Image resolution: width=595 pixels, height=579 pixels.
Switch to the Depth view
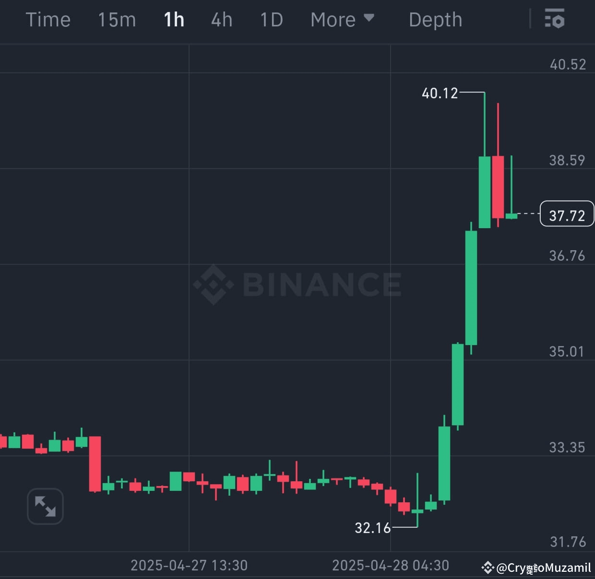tap(435, 19)
